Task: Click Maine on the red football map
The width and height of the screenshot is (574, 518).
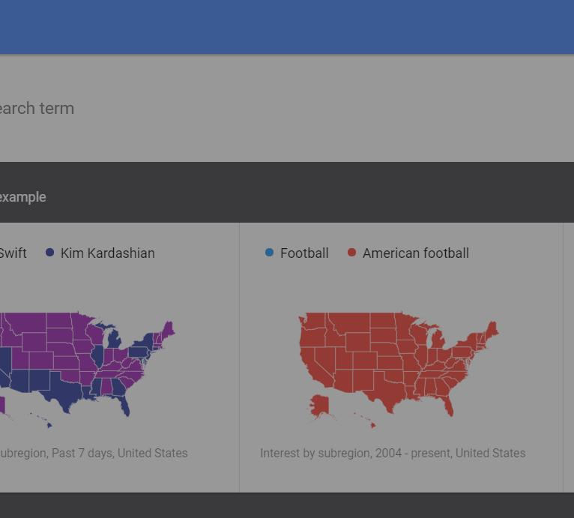Action: pos(492,330)
